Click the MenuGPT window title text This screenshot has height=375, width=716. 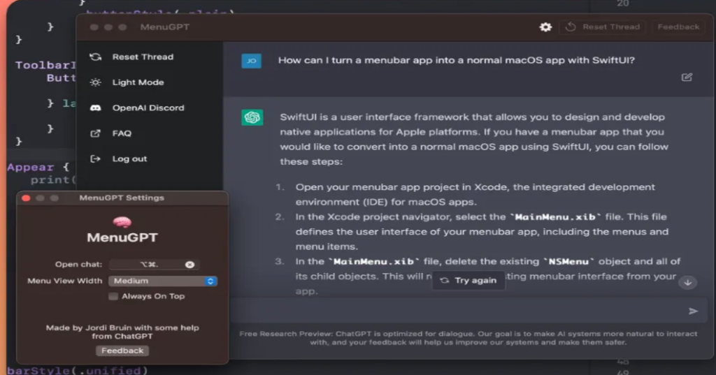[x=165, y=27]
